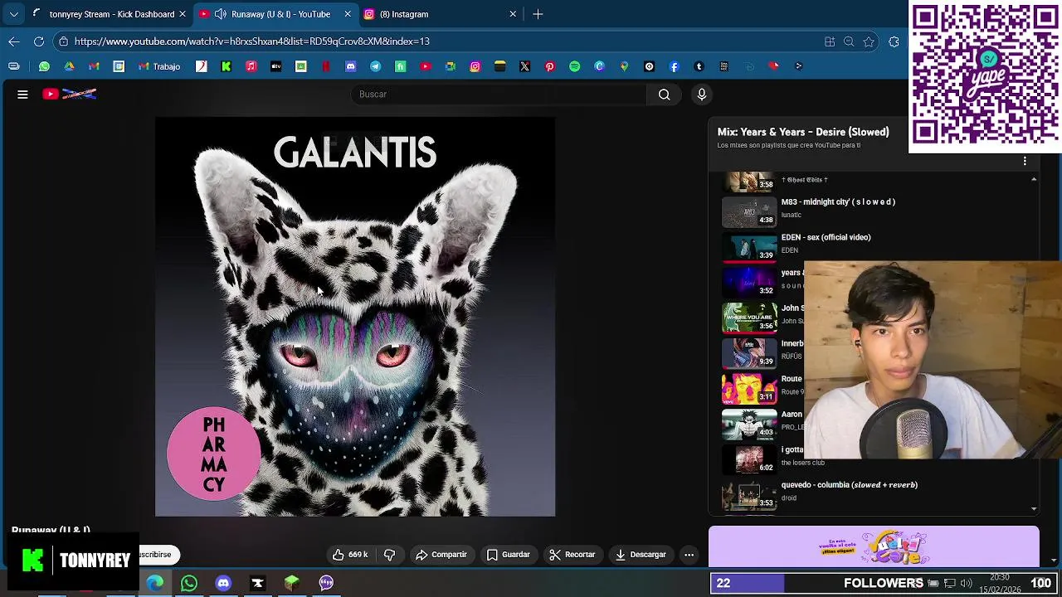Close the Kick Dashboard tab
The width and height of the screenshot is (1062, 597).
(182, 14)
